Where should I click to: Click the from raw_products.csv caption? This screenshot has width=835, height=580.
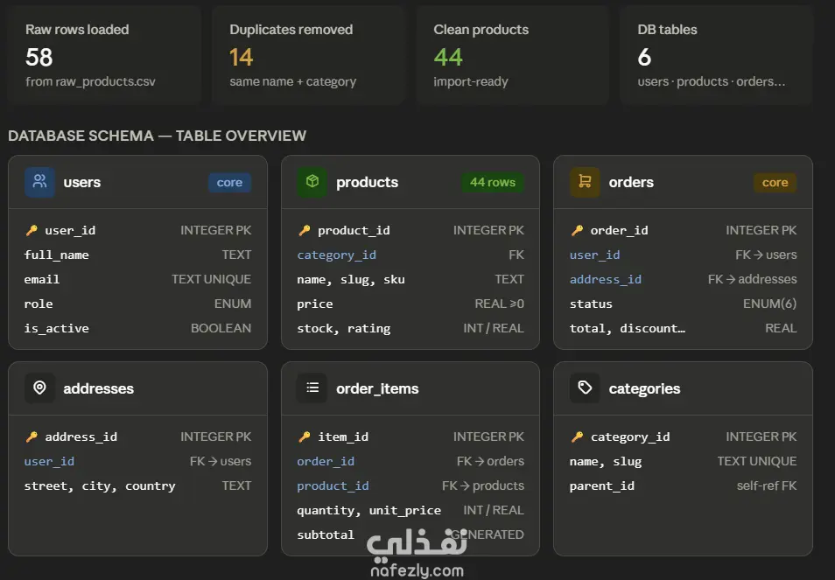tap(90, 81)
